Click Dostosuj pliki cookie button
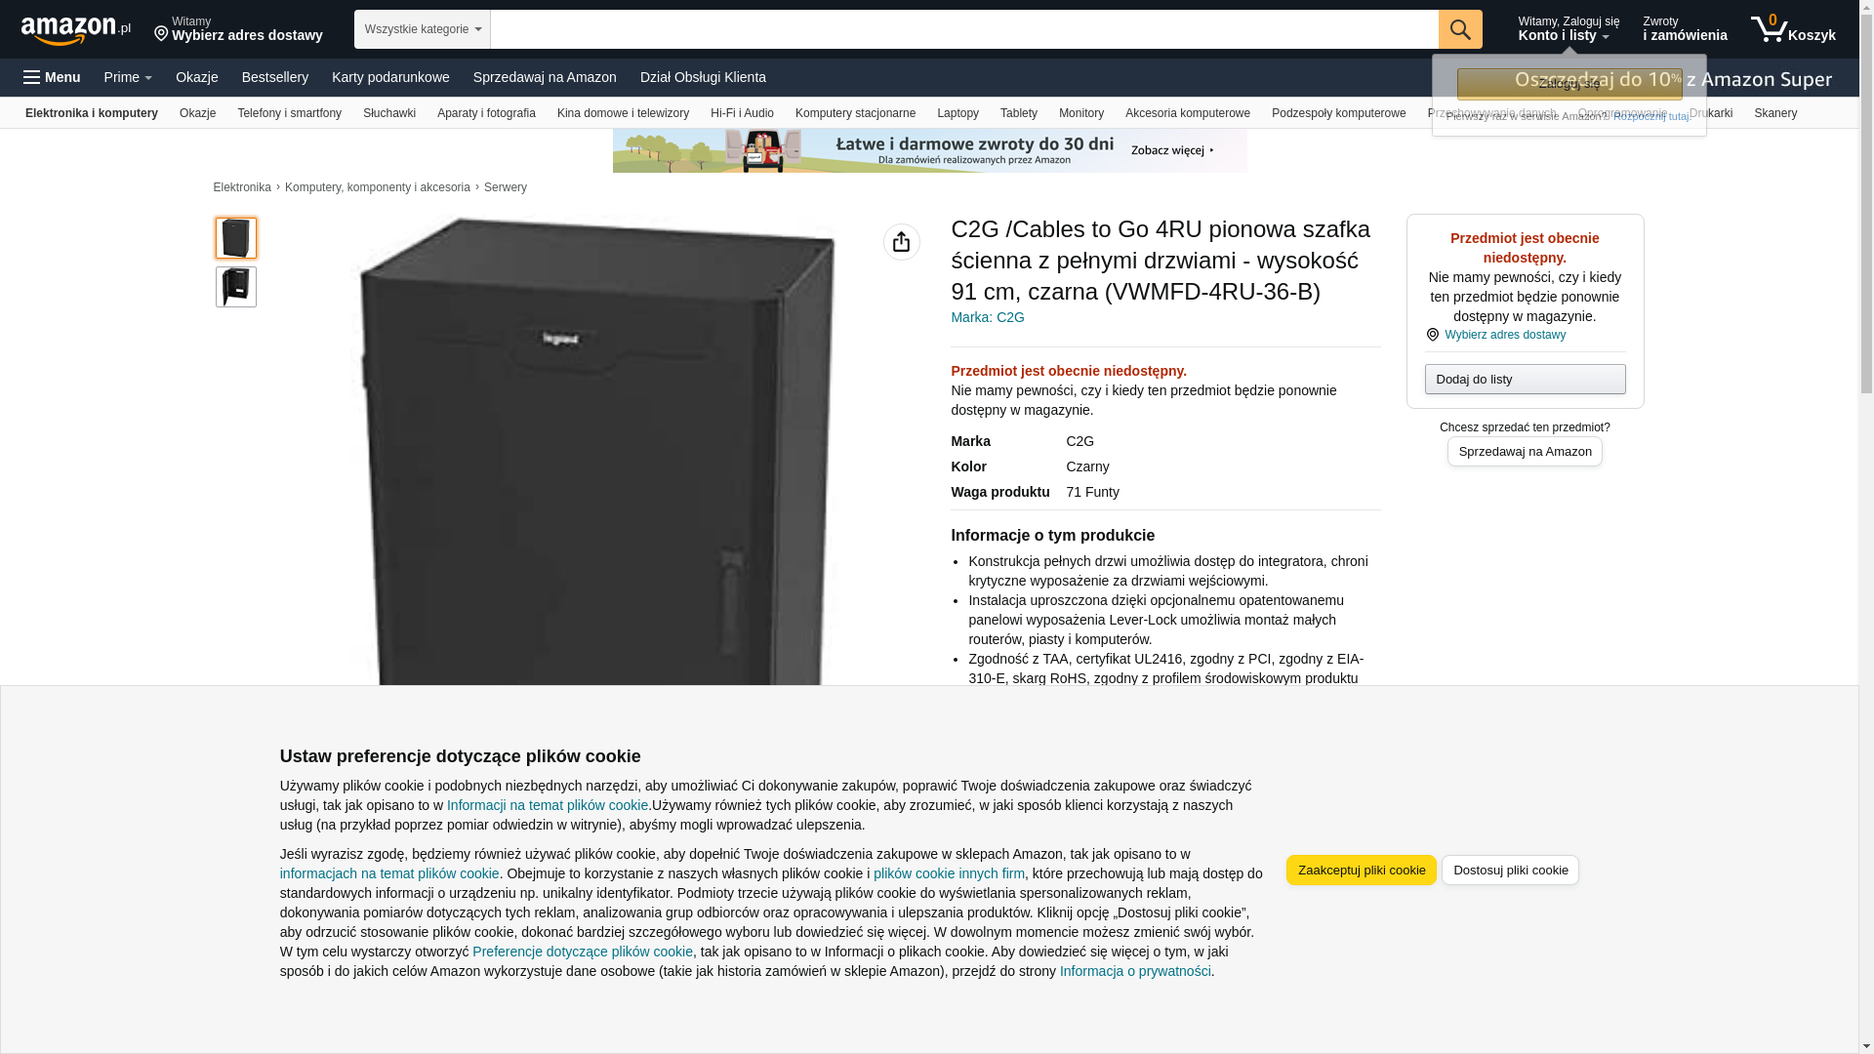The width and height of the screenshot is (1874, 1054). click(x=1510, y=871)
